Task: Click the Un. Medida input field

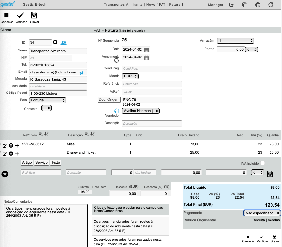Action: 145,173
